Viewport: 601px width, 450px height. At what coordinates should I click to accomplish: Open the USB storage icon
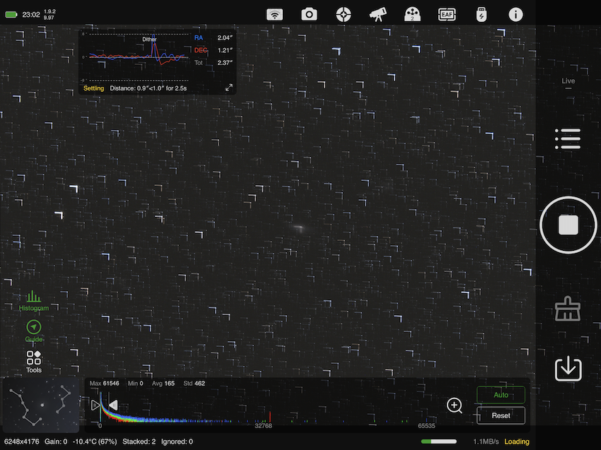tap(482, 15)
